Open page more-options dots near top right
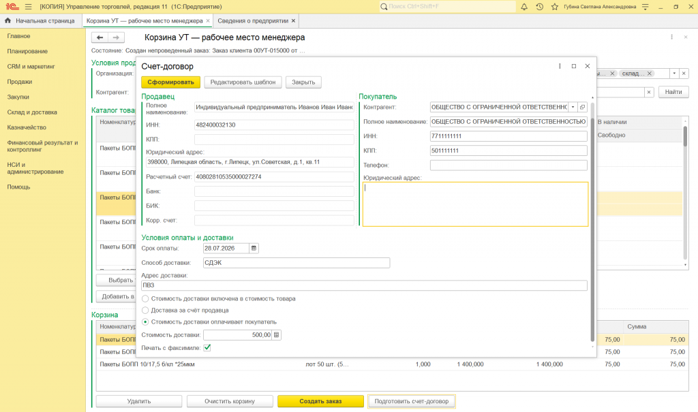 point(671,37)
